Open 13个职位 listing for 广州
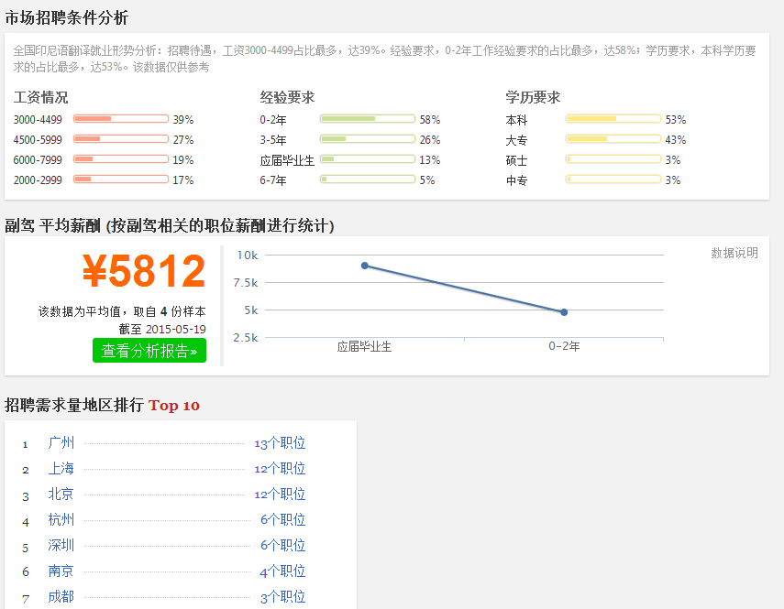Viewport: 784px width, 609px height. pos(280,443)
